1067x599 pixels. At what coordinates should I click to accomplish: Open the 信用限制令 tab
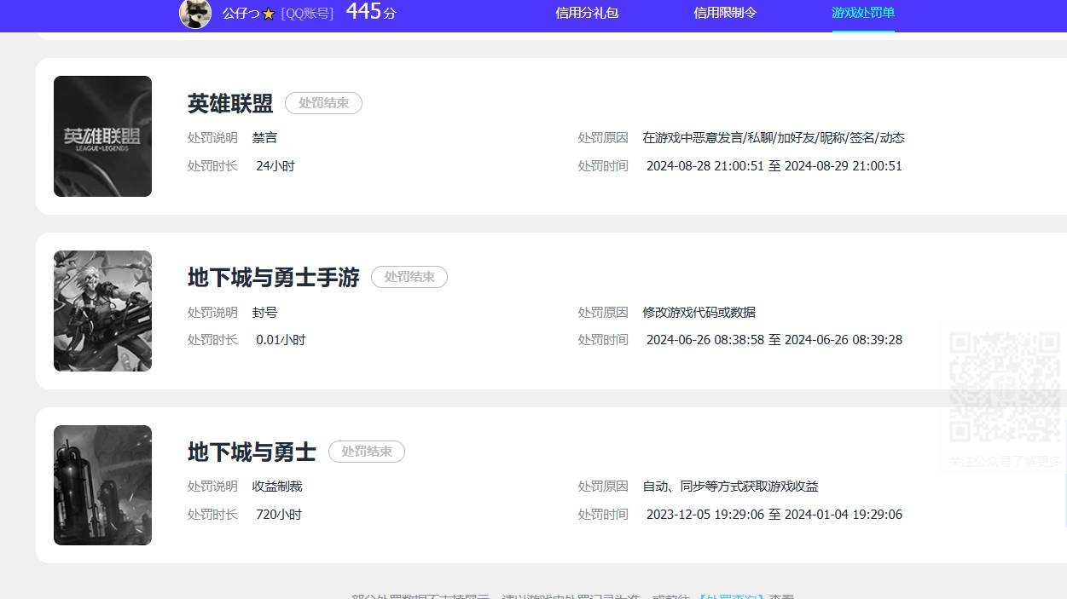[x=725, y=13]
